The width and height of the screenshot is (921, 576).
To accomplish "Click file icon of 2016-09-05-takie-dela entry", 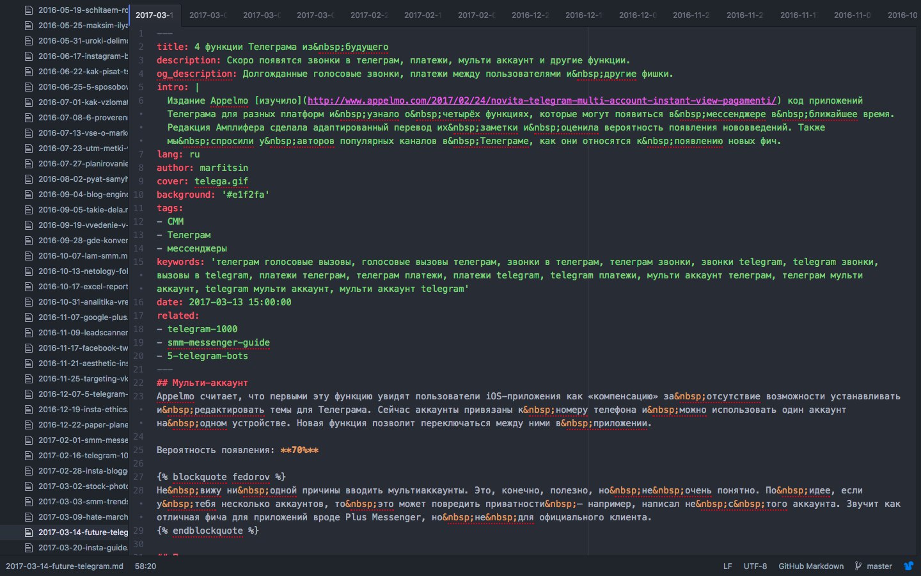I will point(28,209).
